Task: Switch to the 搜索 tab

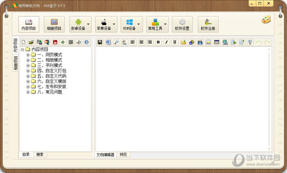Action: 40,154
